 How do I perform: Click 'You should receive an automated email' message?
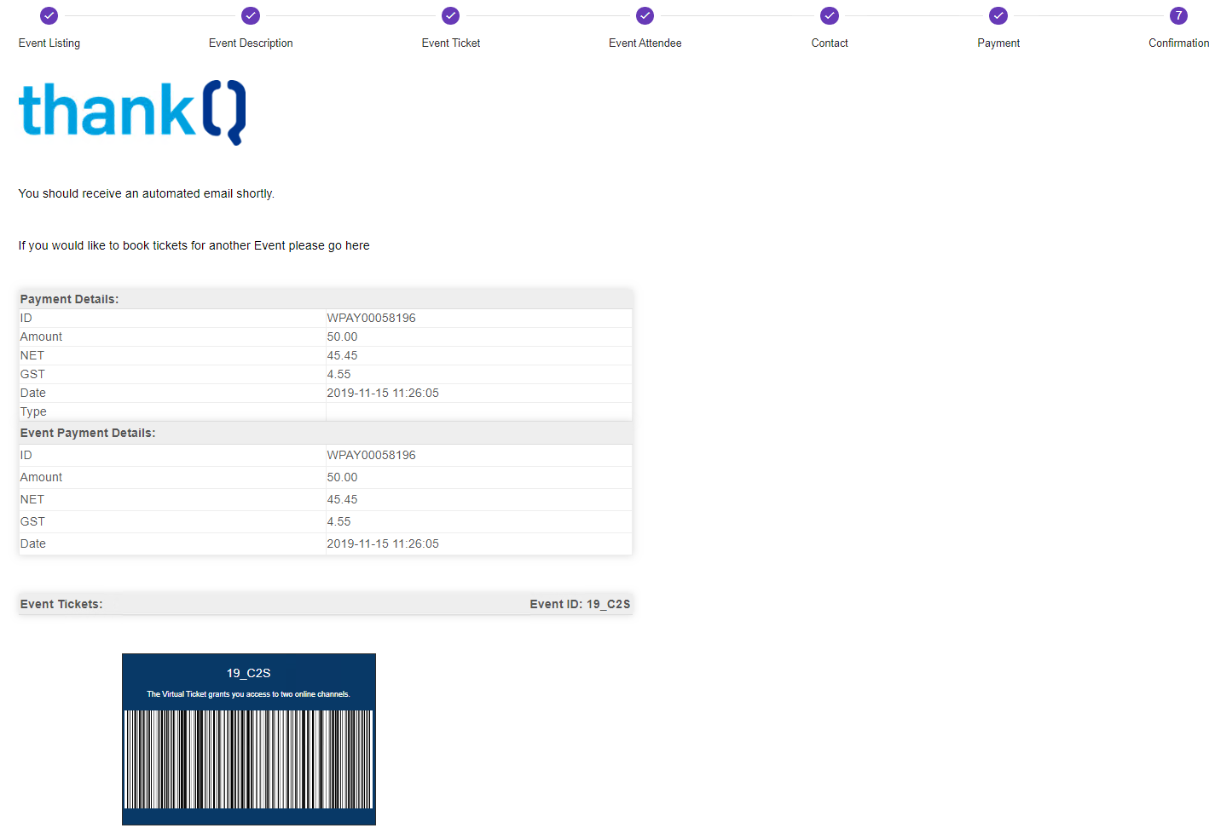pos(147,193)
